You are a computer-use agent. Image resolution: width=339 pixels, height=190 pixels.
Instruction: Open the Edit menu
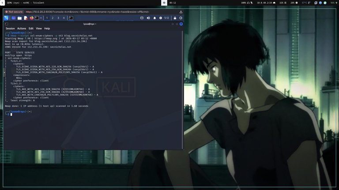pyautogui.click(x=31, y=29)
